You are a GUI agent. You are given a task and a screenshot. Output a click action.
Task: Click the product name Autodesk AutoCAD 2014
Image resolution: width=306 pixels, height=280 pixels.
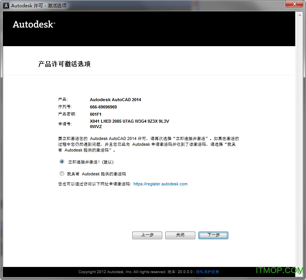click(115, 100)
